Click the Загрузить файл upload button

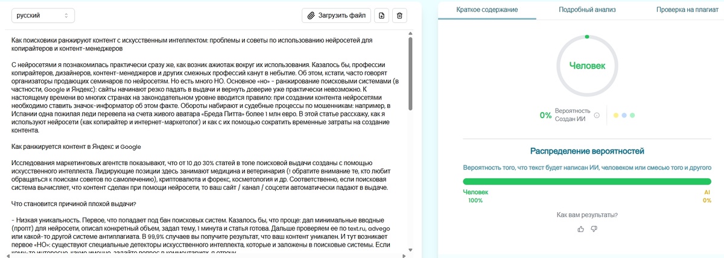click(336, 15)
